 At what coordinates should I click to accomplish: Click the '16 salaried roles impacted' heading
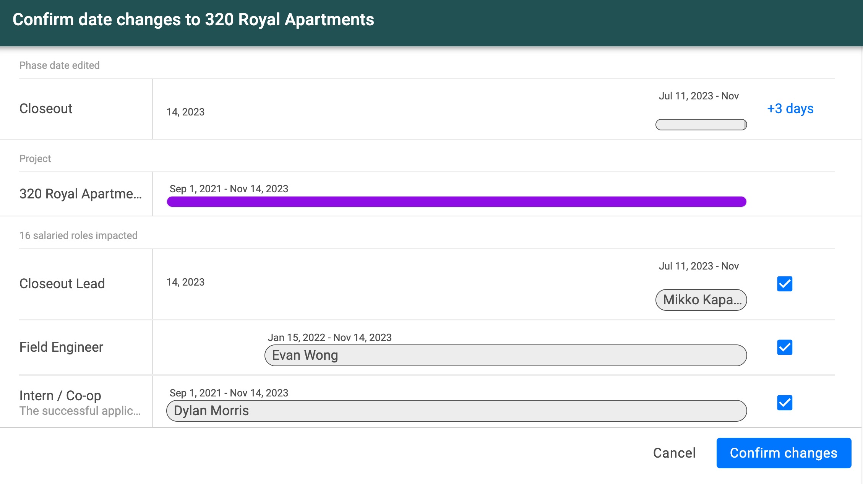point(78,236)
